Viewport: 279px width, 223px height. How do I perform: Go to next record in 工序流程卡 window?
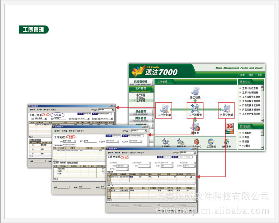pos(64,131)
